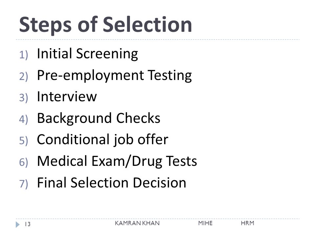Click the triangle arrow beside slide number 13
This screenshot has height=236, width=315.
point(18,224)
